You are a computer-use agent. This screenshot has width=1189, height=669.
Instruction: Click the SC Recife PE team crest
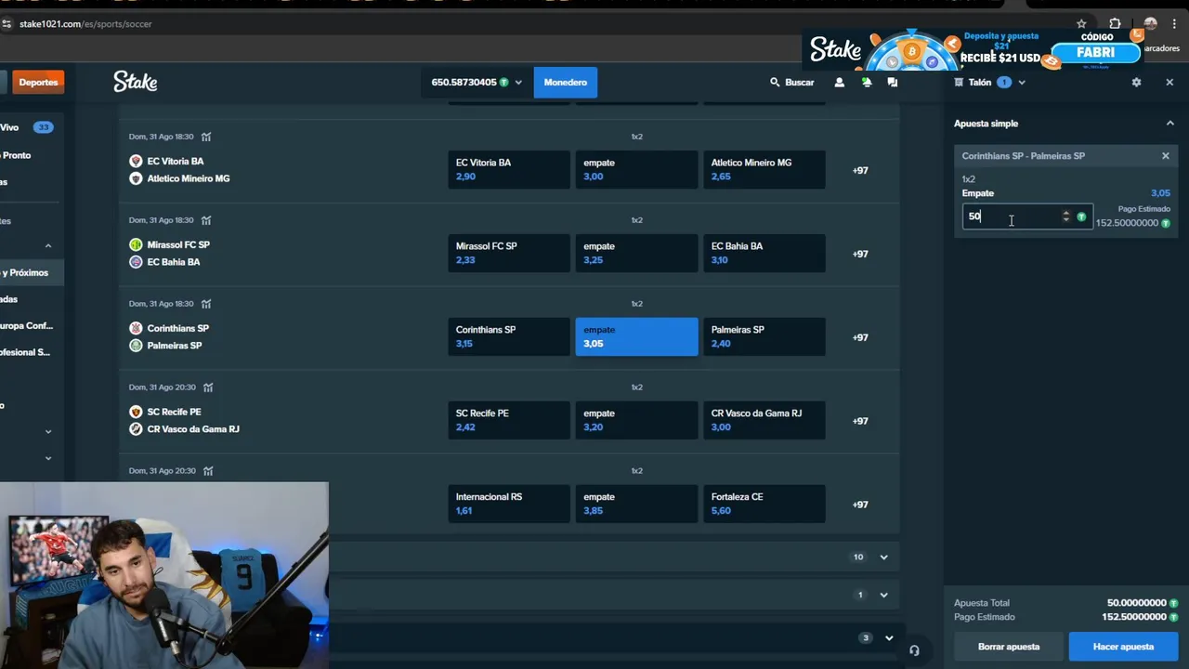[136, 412]
